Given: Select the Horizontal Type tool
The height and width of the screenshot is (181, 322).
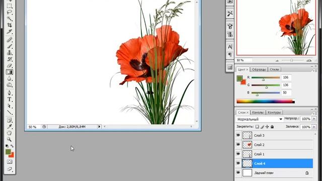Looking at the screenshot, I should pos(10,100).
